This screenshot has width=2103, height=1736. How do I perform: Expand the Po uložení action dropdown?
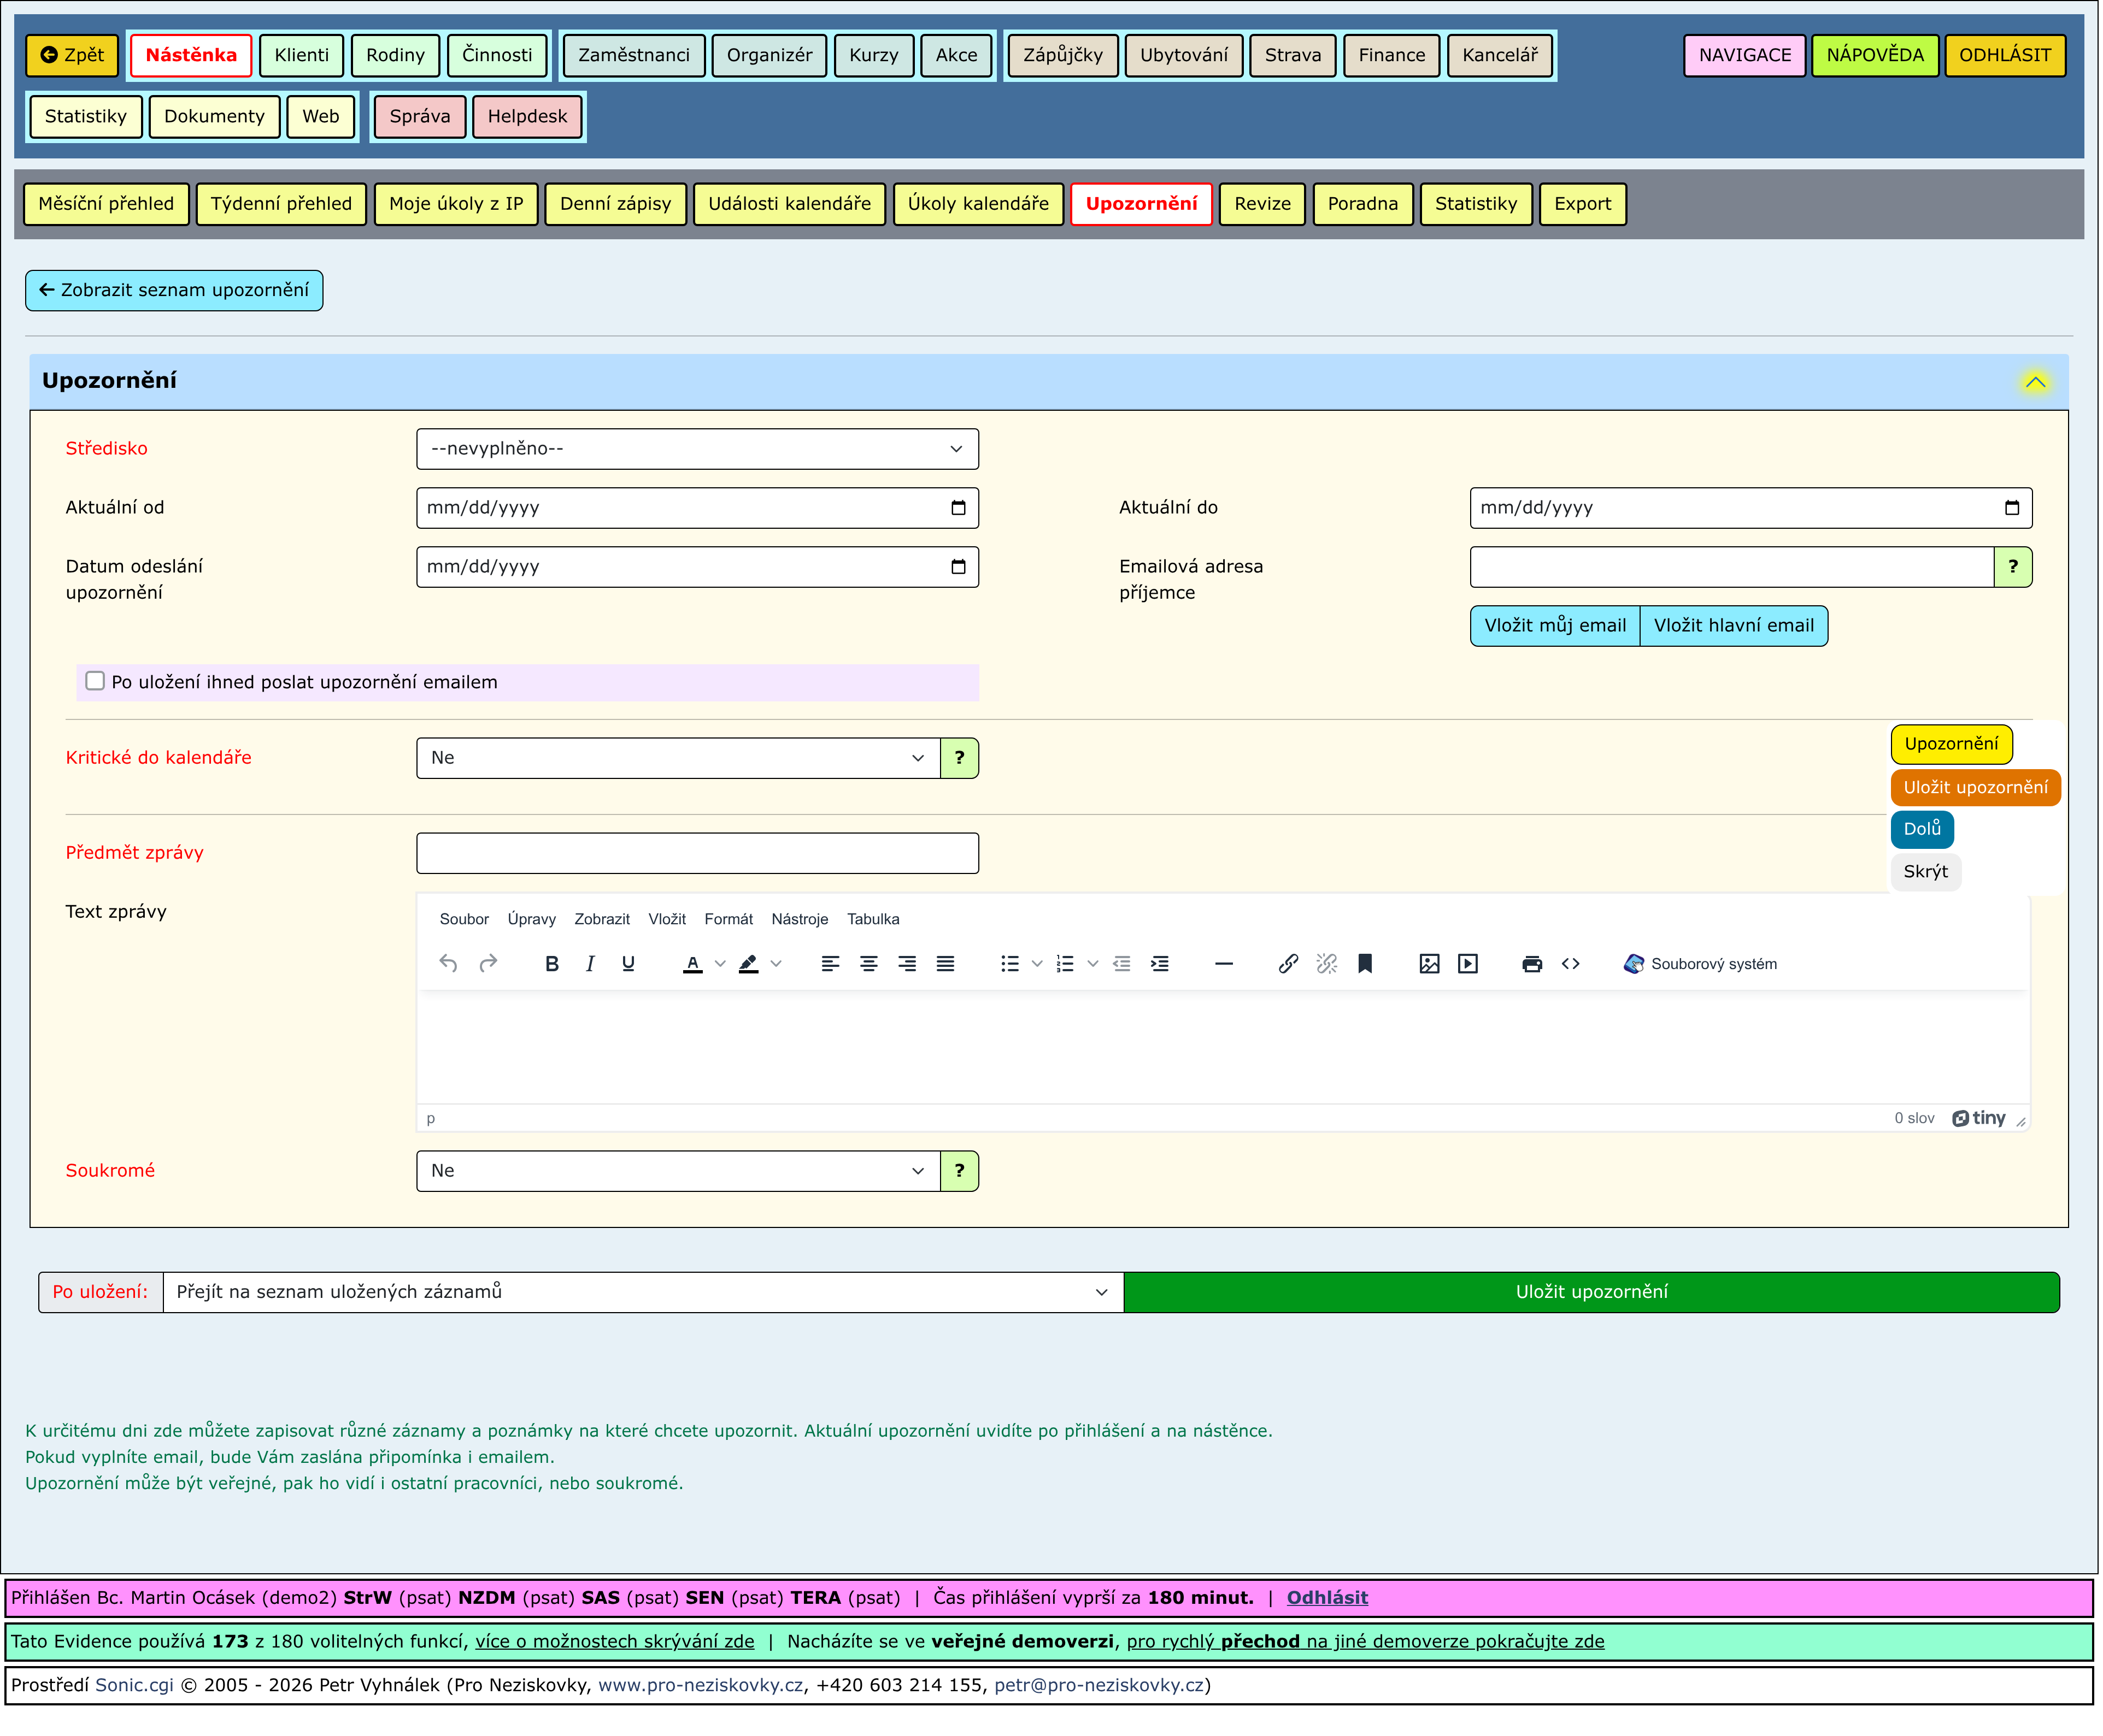pyautogui.click(x=642, y=1292)
